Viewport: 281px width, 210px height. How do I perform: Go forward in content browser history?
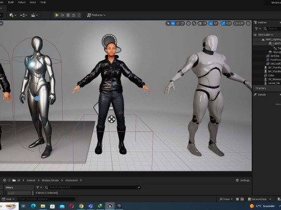(x=9, y=180)
